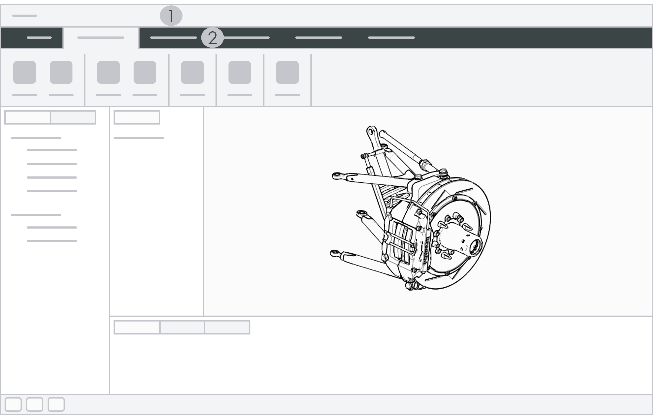Screen dimensions: 653x415
Task: Select the second top-level node in the tree
Action: pyautogui.click(x=36, y=215)
